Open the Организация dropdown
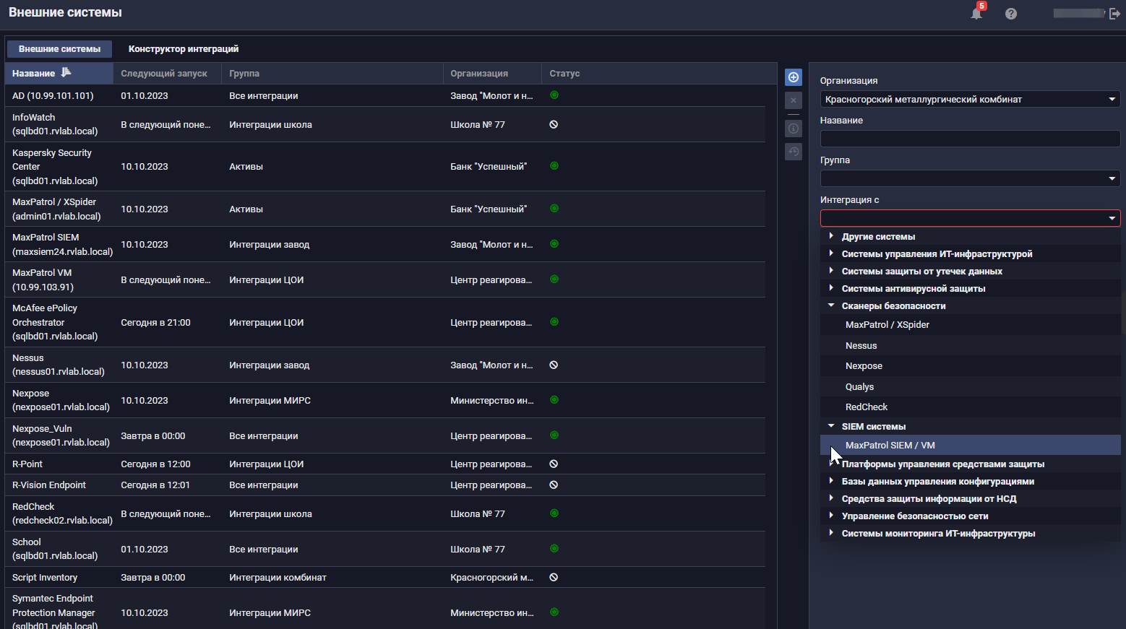This screenshot has height=629, width=1126. click(1112, 100)
